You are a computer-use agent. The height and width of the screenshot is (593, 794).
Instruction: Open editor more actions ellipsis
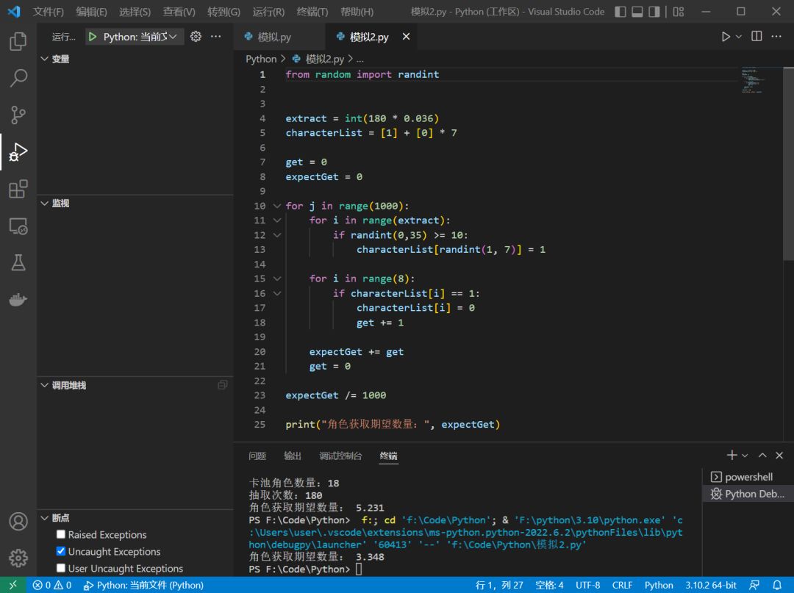tap(776, 37)
